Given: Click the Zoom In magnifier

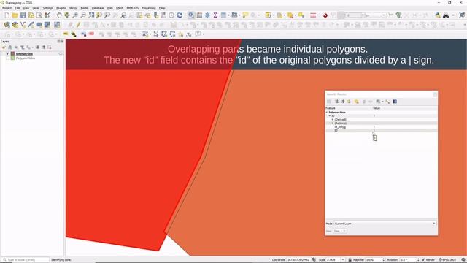Looking at the screenshot, I should point(75,15).
